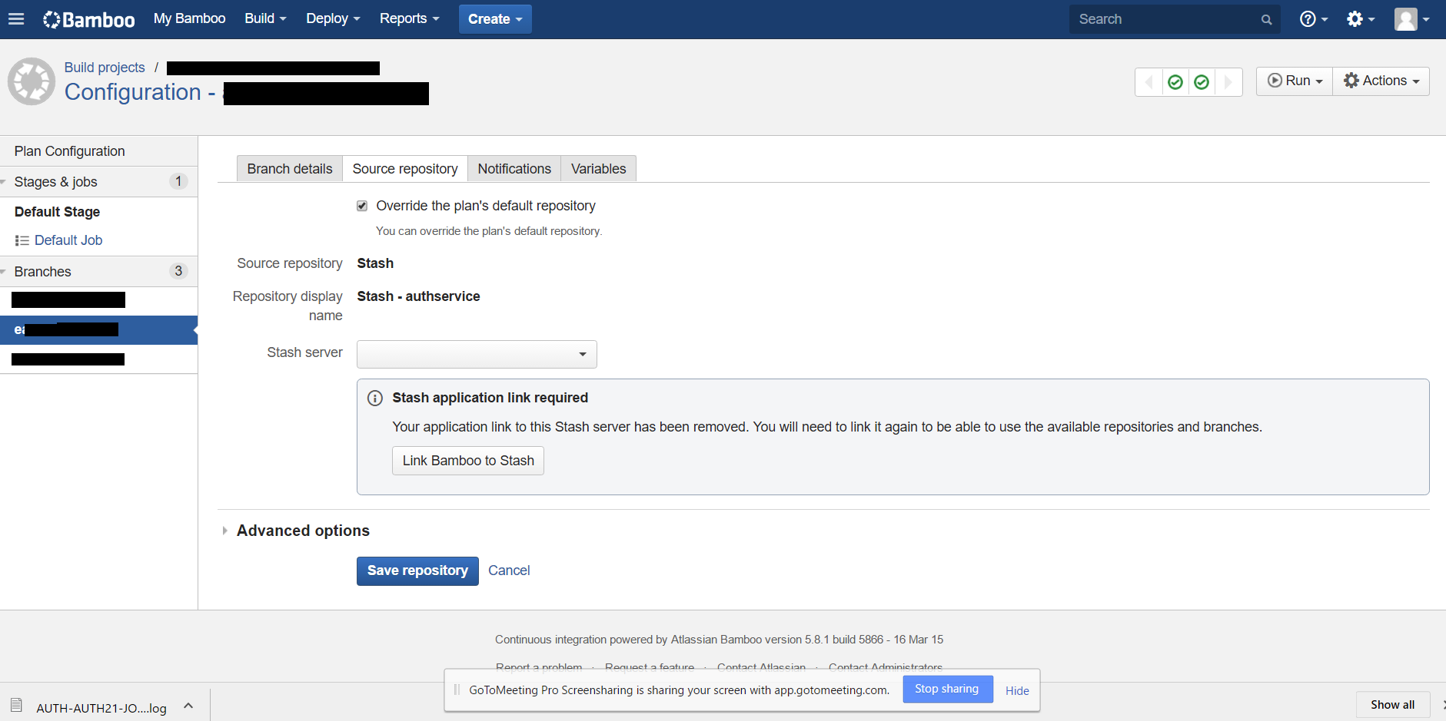Select Default Stage in sidebar
The height and width of the screenshot is (721, 1446).
point(57,212)
